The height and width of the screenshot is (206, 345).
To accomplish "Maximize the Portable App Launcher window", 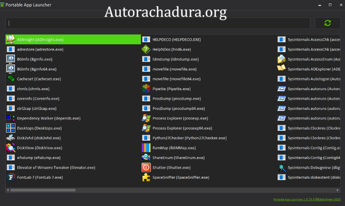I will (x=330, y=5).
